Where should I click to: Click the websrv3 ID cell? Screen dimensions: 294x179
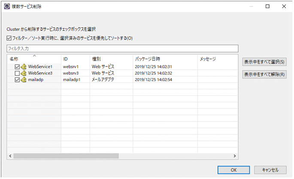coord(71,73)
